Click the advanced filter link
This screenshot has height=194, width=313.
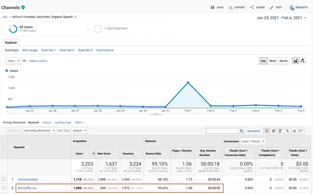(x=253, y=131)
